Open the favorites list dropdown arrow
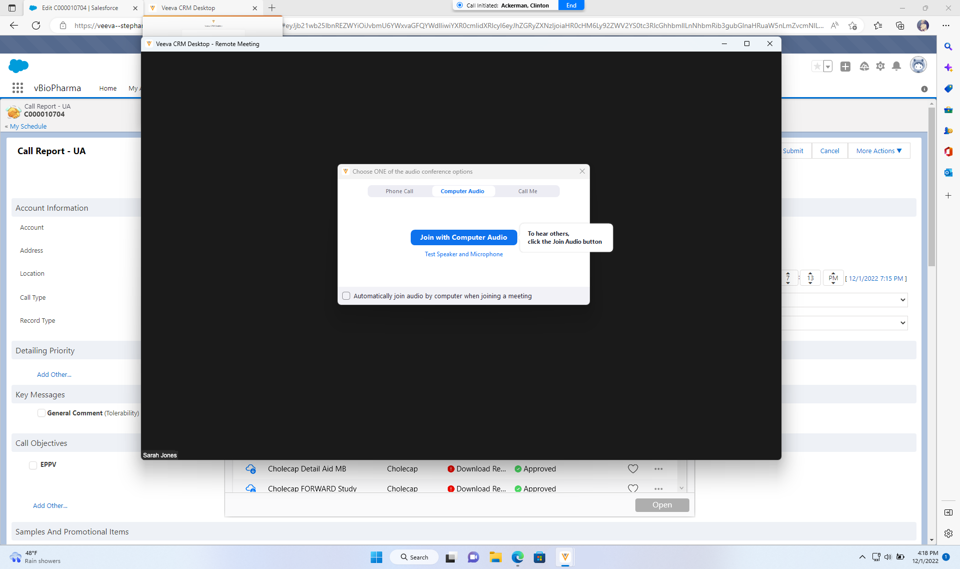This screenshot has height=569, width=960. pos(828,67)
